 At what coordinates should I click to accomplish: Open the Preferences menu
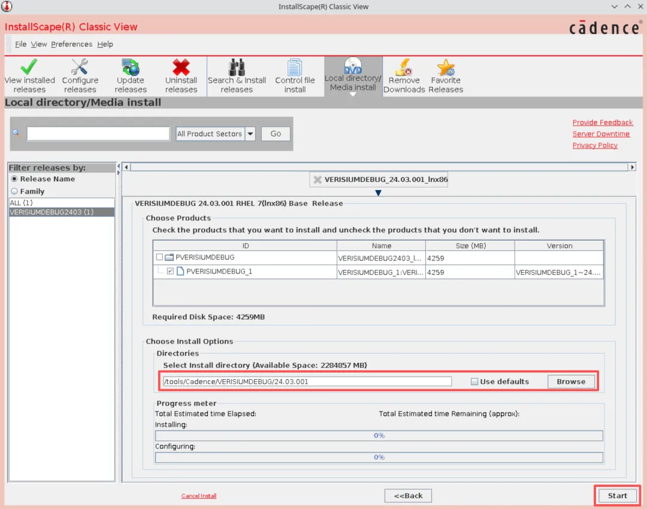71,44
